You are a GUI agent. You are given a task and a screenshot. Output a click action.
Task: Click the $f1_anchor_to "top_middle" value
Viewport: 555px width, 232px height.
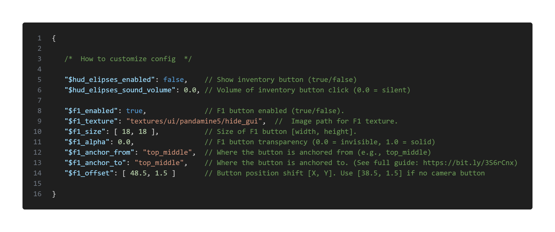(159, 163)
